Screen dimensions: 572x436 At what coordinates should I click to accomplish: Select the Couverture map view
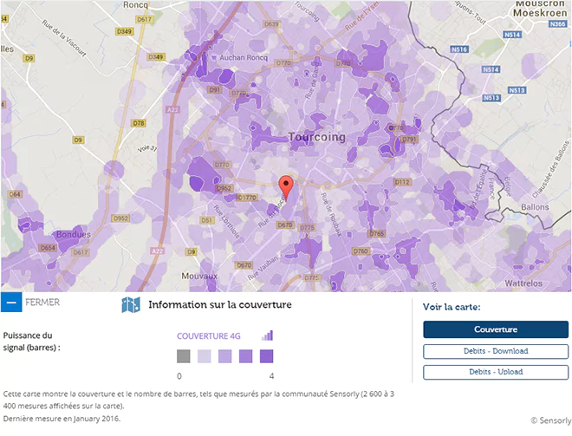click(496, 329)
